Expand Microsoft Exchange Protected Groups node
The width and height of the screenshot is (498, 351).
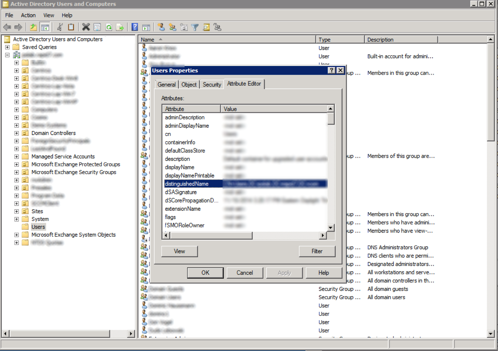click(x=16, y=164)
